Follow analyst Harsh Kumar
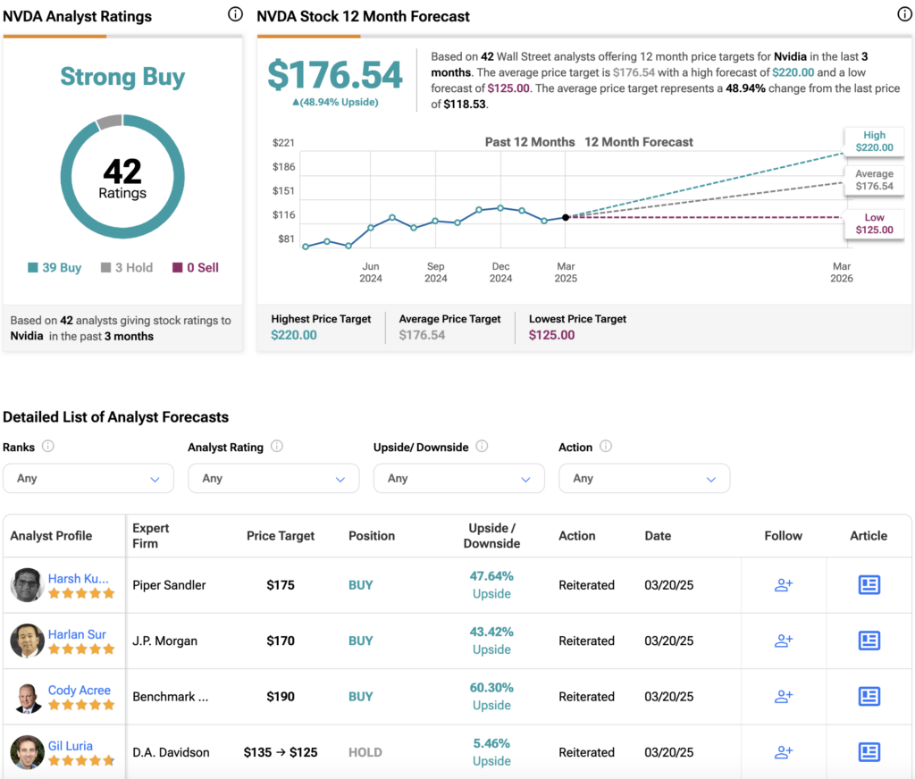This screenshot has height=779, width=915. coord(783,584)
